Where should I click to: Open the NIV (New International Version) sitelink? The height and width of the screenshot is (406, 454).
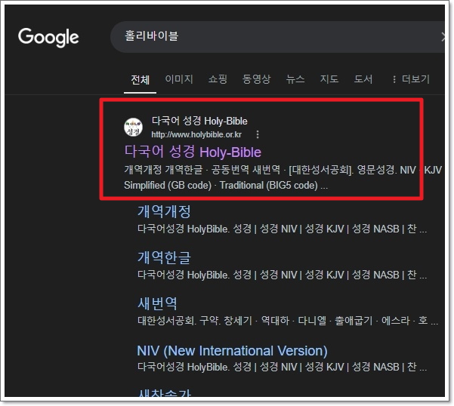[232, 351]
